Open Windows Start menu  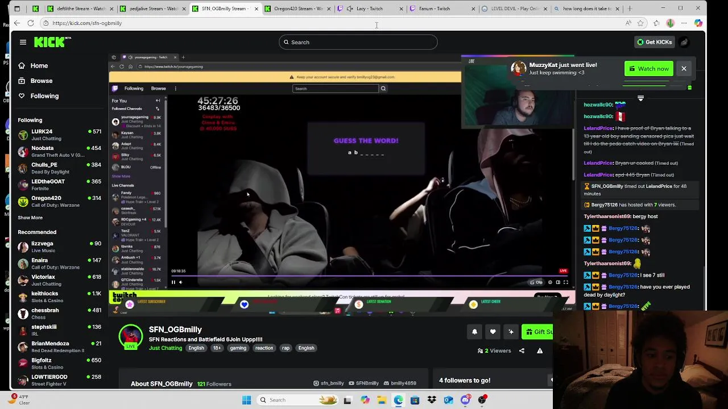pos(246,400)
